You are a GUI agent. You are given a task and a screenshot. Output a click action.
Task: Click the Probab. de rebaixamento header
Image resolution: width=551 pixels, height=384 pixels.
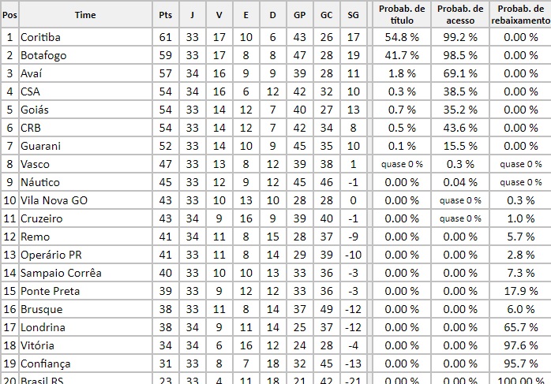pyautogui.click(x=519, y=14)
